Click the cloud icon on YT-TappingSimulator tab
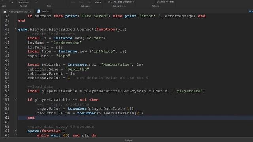The image size is (253, 142). [5, 11]
